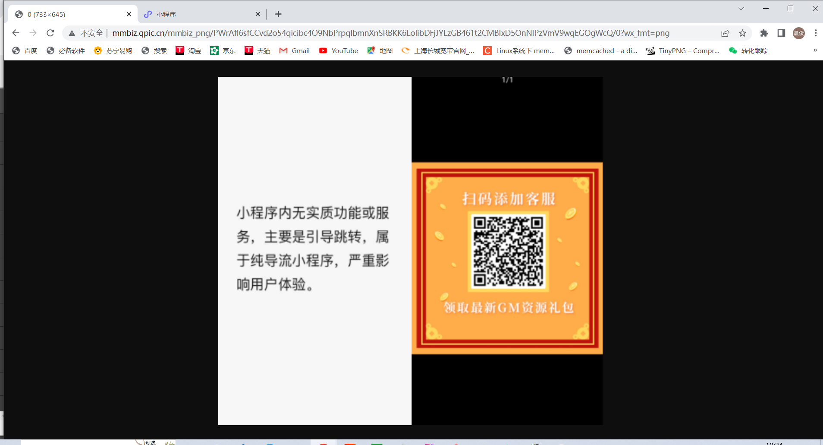Click the 扫码添加客服 heading text

click(509, 199)
